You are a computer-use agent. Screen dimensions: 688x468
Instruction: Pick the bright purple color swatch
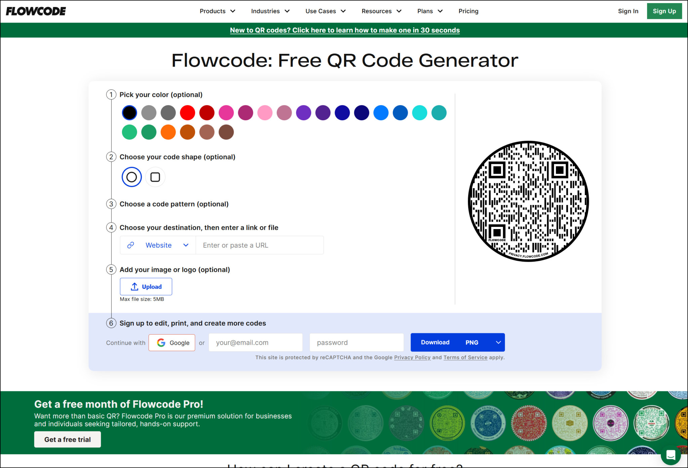[x=304, y=113]
